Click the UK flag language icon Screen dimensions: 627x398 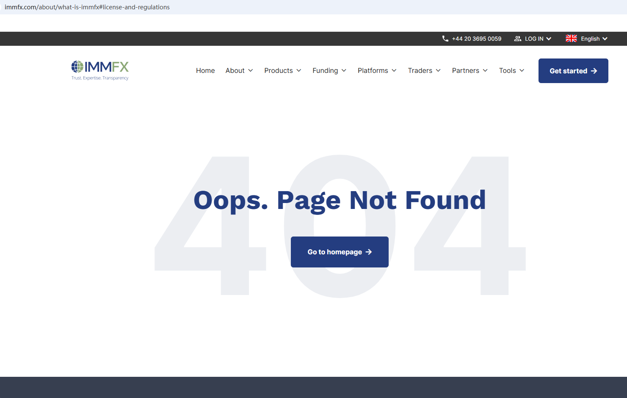pos(571,39)
